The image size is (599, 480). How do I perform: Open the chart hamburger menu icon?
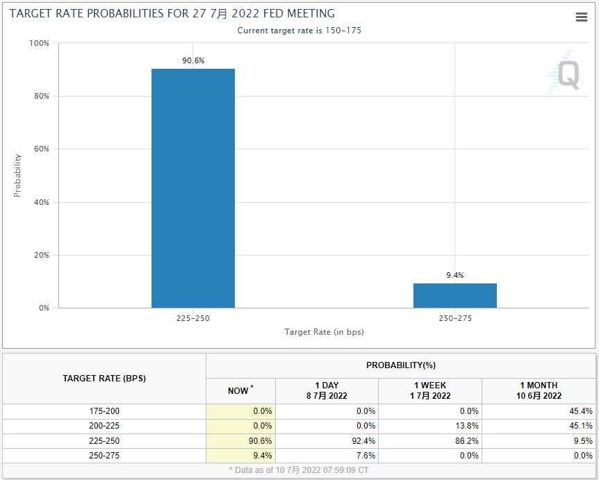(582, 17)
